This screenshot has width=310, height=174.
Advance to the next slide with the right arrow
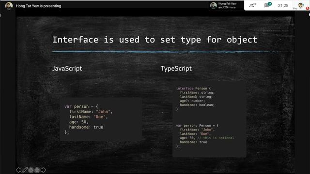click(x=43, y=170)
